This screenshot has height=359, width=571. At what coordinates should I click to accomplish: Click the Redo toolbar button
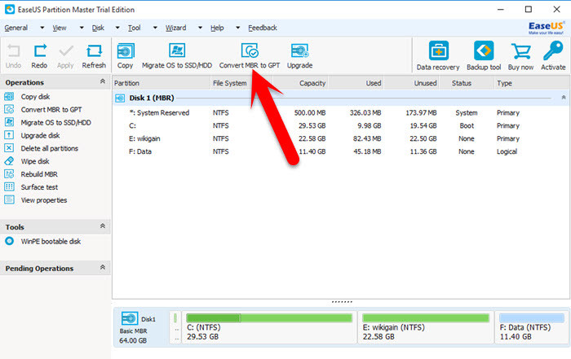point(39,52)
